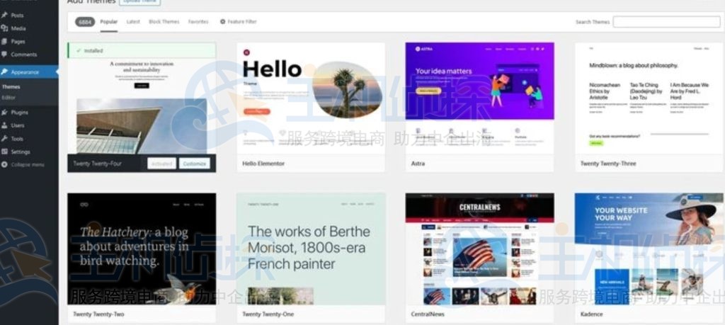Click the Feature Filter gear icon
The width and height of the screenshot is (725, 325).
tap(222, 22)
